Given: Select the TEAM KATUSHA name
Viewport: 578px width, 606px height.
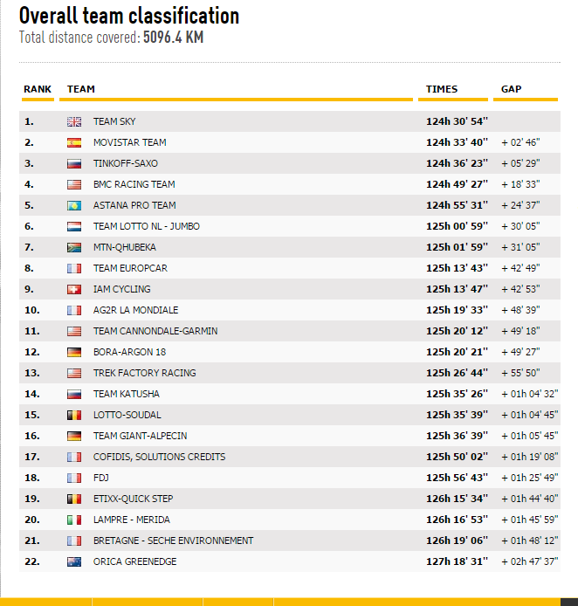Looking at the screenshot, I should click(x=127, y=394).
